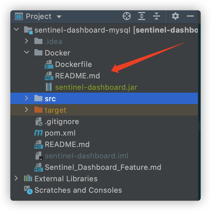Click the Maven icon beside pom.xml
Viewport: 211px width, 211px height.
[38, 133]
